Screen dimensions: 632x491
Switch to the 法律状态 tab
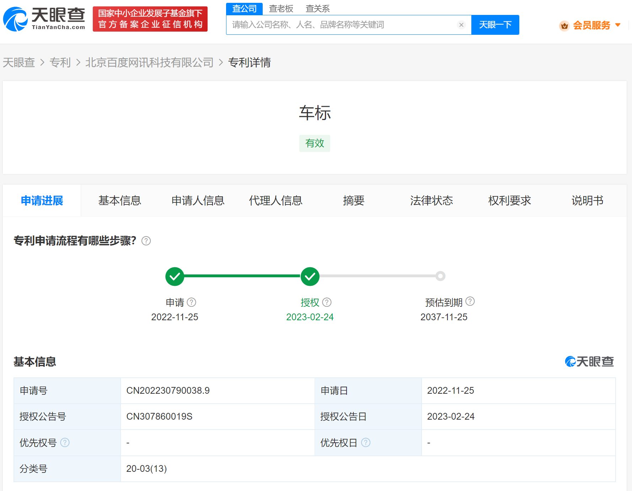click(x=431, y=200)
